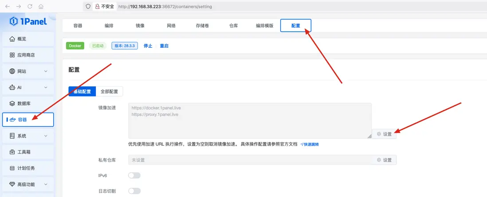Open 计划任务 in the sidebar

28,168
